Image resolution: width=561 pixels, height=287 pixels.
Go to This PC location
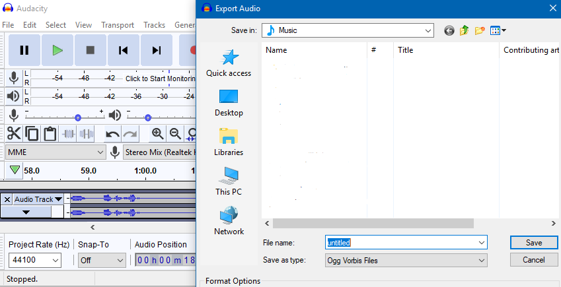(x=229, y=182)
